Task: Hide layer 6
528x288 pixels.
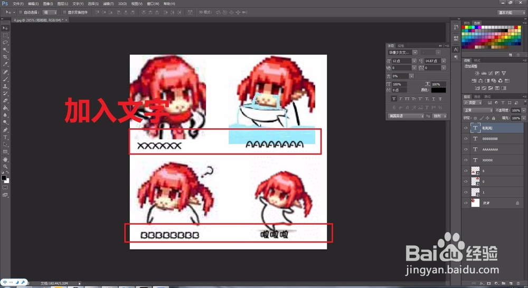Action: click(x=466, y=171)
